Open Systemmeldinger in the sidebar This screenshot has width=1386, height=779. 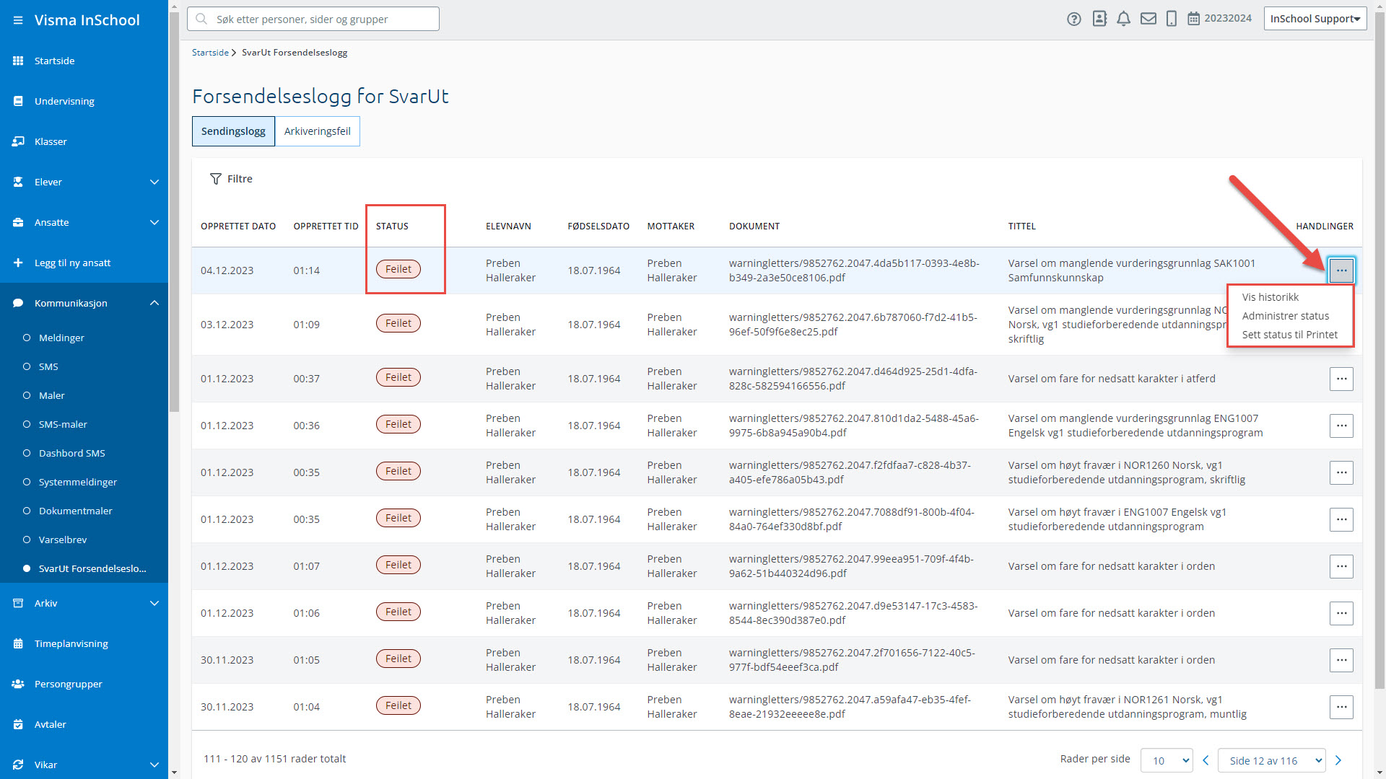[x=77, y=482]
